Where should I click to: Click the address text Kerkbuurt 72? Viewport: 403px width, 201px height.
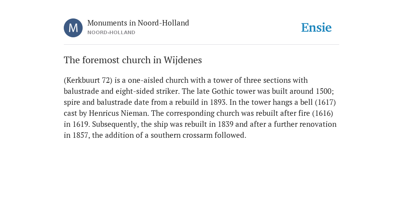click(88, 80)
